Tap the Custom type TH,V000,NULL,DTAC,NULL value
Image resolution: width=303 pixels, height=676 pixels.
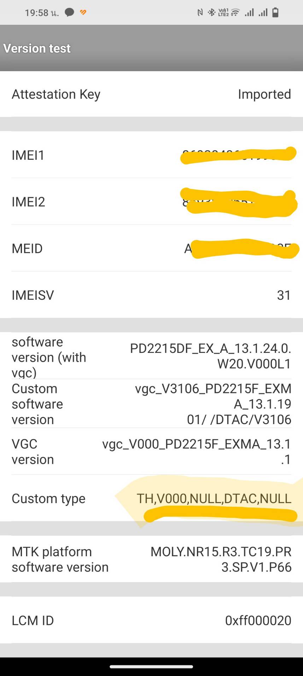(214, 498)
